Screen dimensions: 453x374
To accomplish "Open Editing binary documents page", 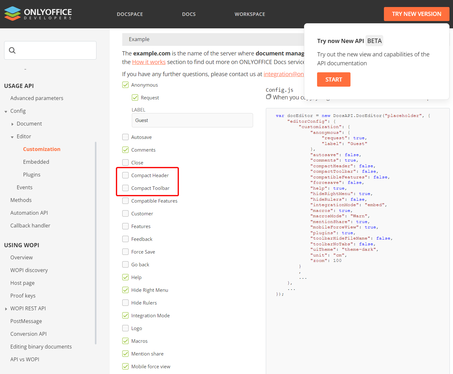I will tap(41, 347).
